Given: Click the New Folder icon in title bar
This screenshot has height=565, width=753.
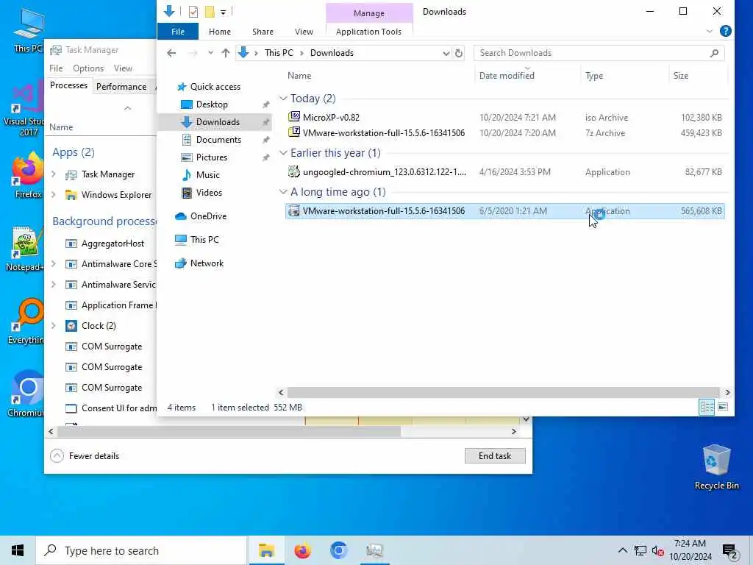Looking at the screenshot, I should click(x=210, y=12).
